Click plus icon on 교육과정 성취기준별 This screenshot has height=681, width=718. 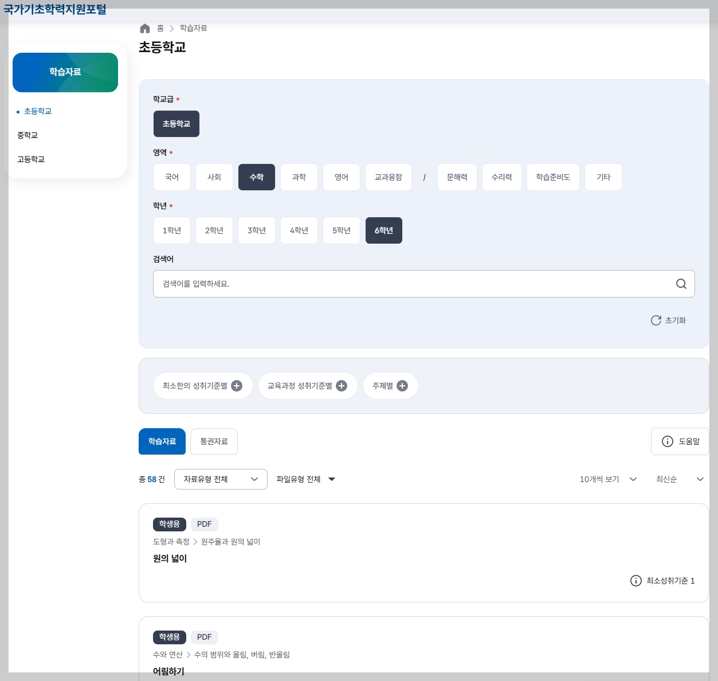coord(342,386)
